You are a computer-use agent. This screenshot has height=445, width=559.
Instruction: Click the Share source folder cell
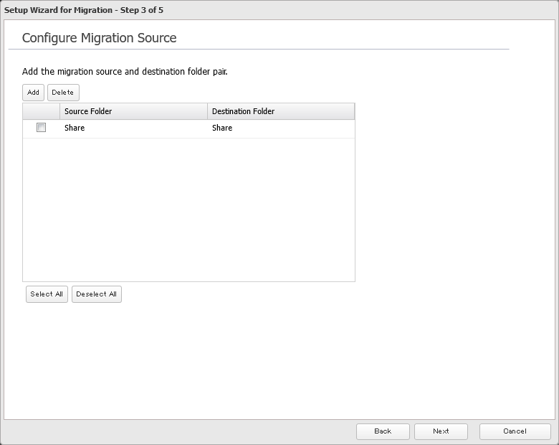click(133, 128)
